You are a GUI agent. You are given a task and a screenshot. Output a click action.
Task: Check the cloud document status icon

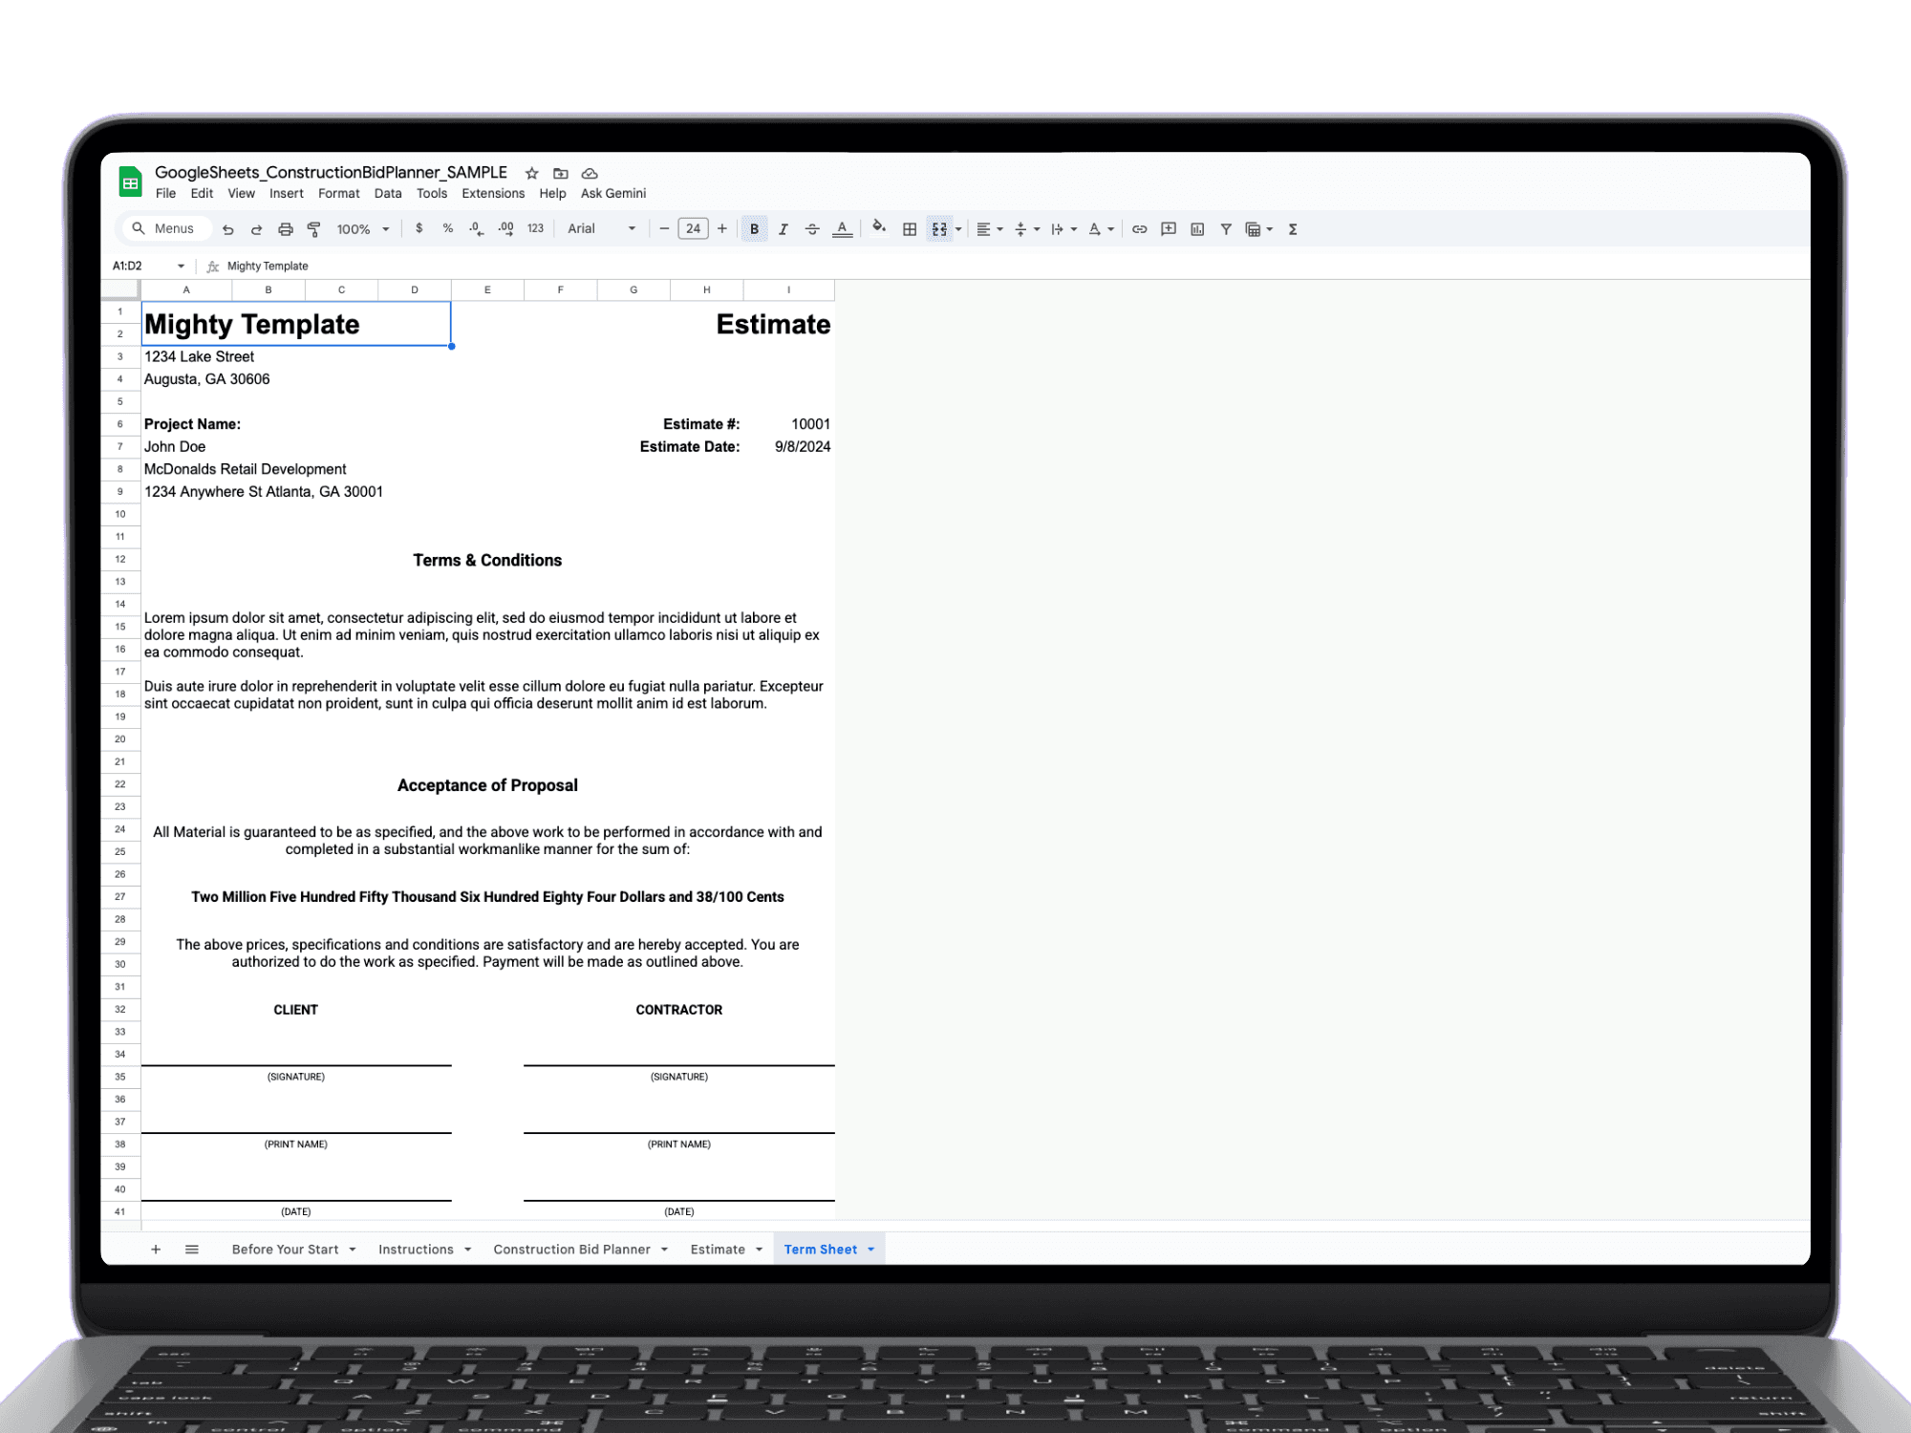[x=590, y=173]
